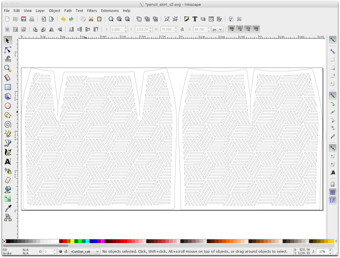Select the Zoom magnifier tool
The width and height of the screenshot is (340, 258).
pos(8,69)
